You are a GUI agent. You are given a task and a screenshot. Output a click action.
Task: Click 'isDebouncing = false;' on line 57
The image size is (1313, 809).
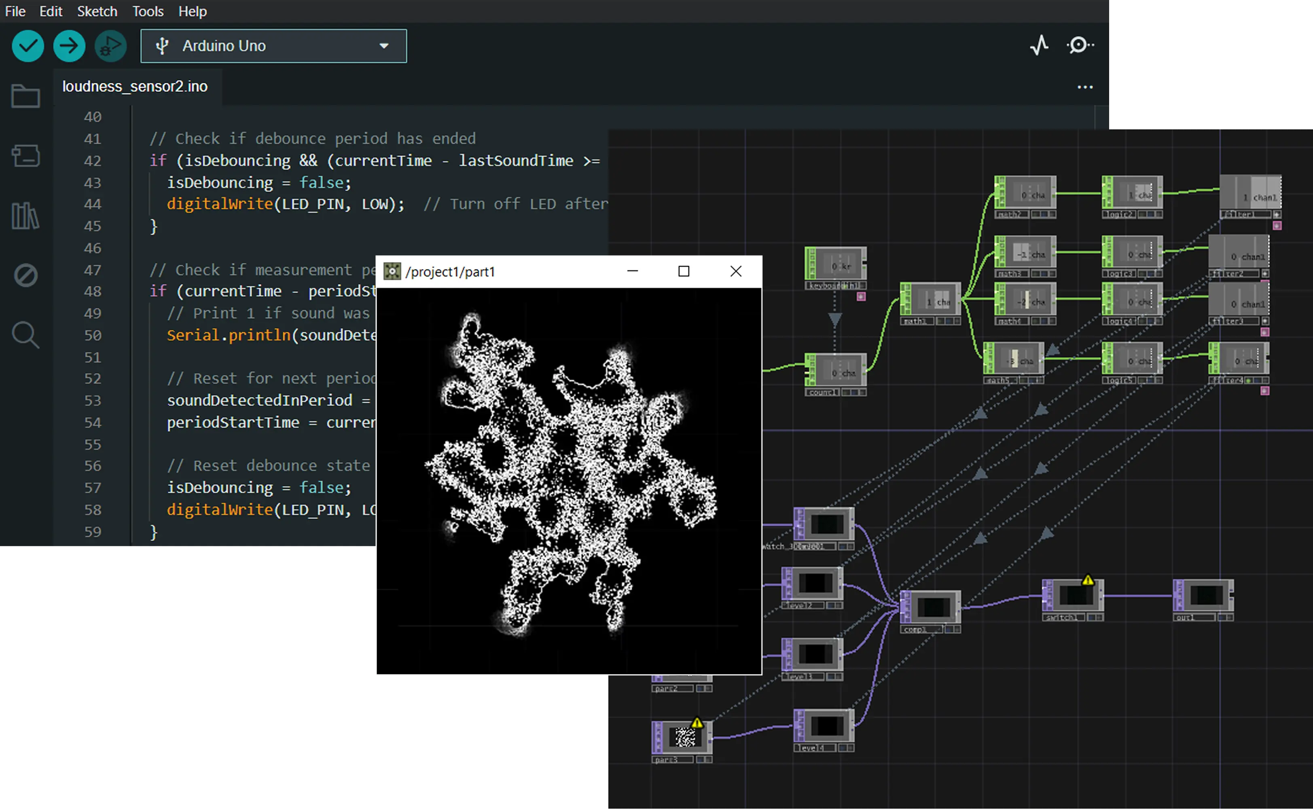[x=259, y=488]
